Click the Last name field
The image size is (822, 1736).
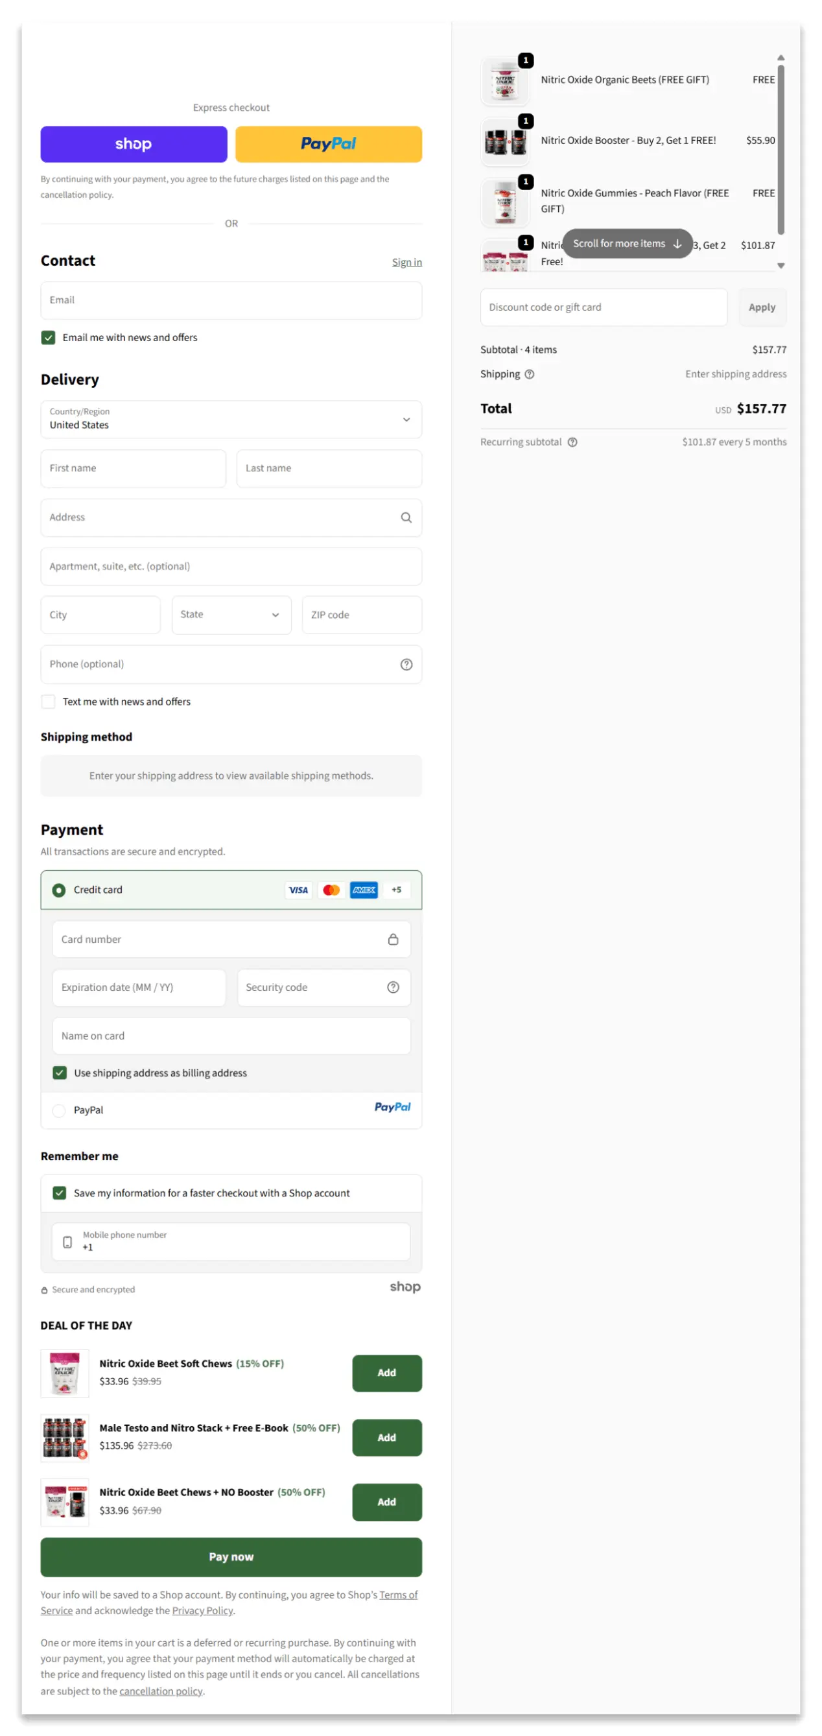click(x=329, y=468)
